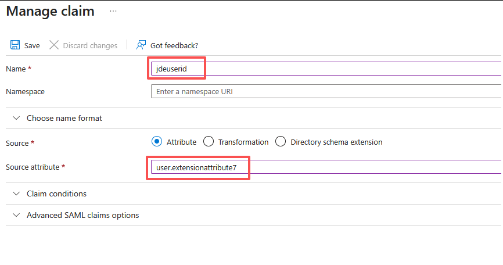Click the Save button label
503x265 pixels.
click(32, 45)
